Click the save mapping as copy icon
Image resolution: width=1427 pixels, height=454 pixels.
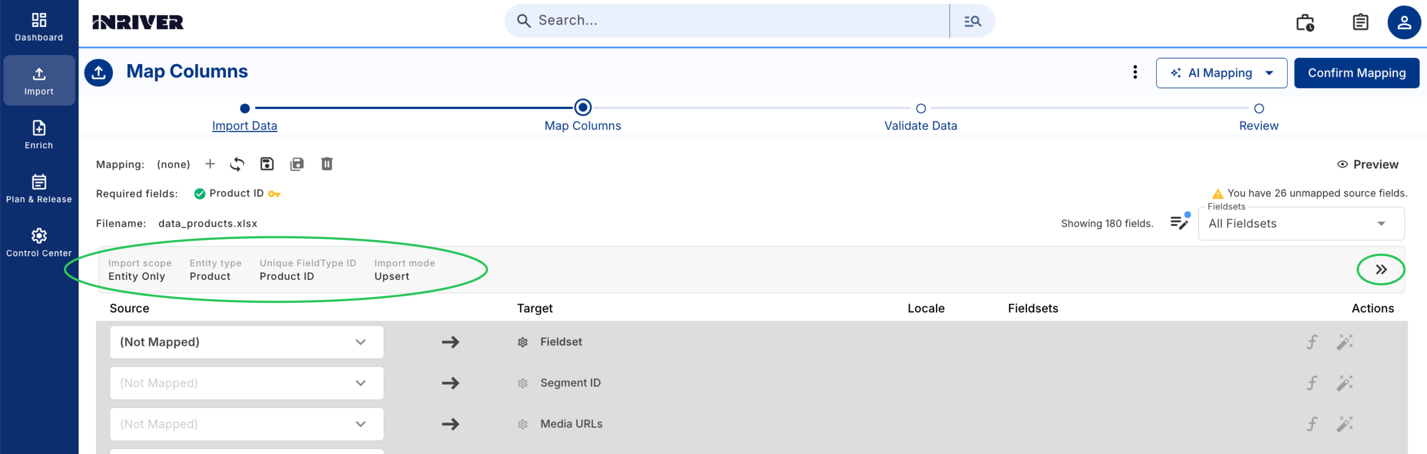pos(297,163)
